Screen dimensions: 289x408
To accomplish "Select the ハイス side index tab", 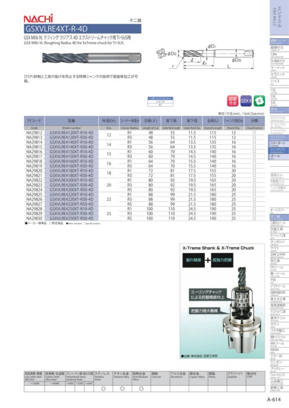I will (x=279, y=82).
